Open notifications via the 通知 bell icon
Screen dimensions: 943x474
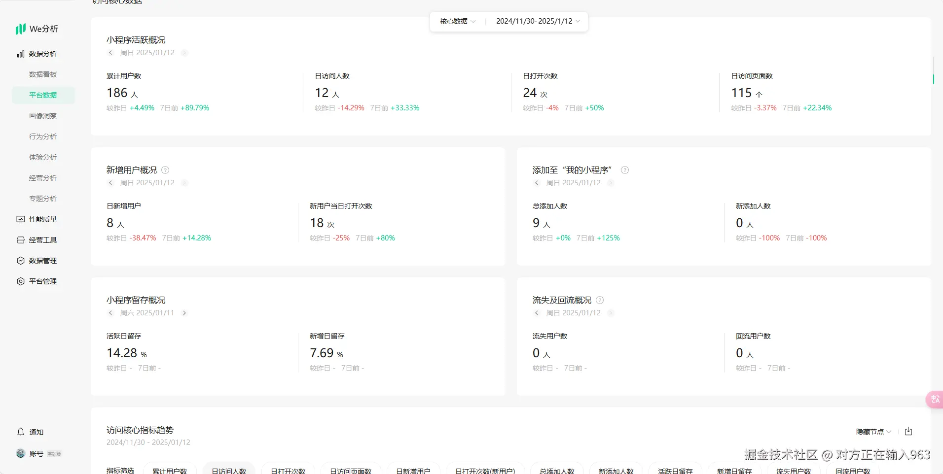point(21,432)
